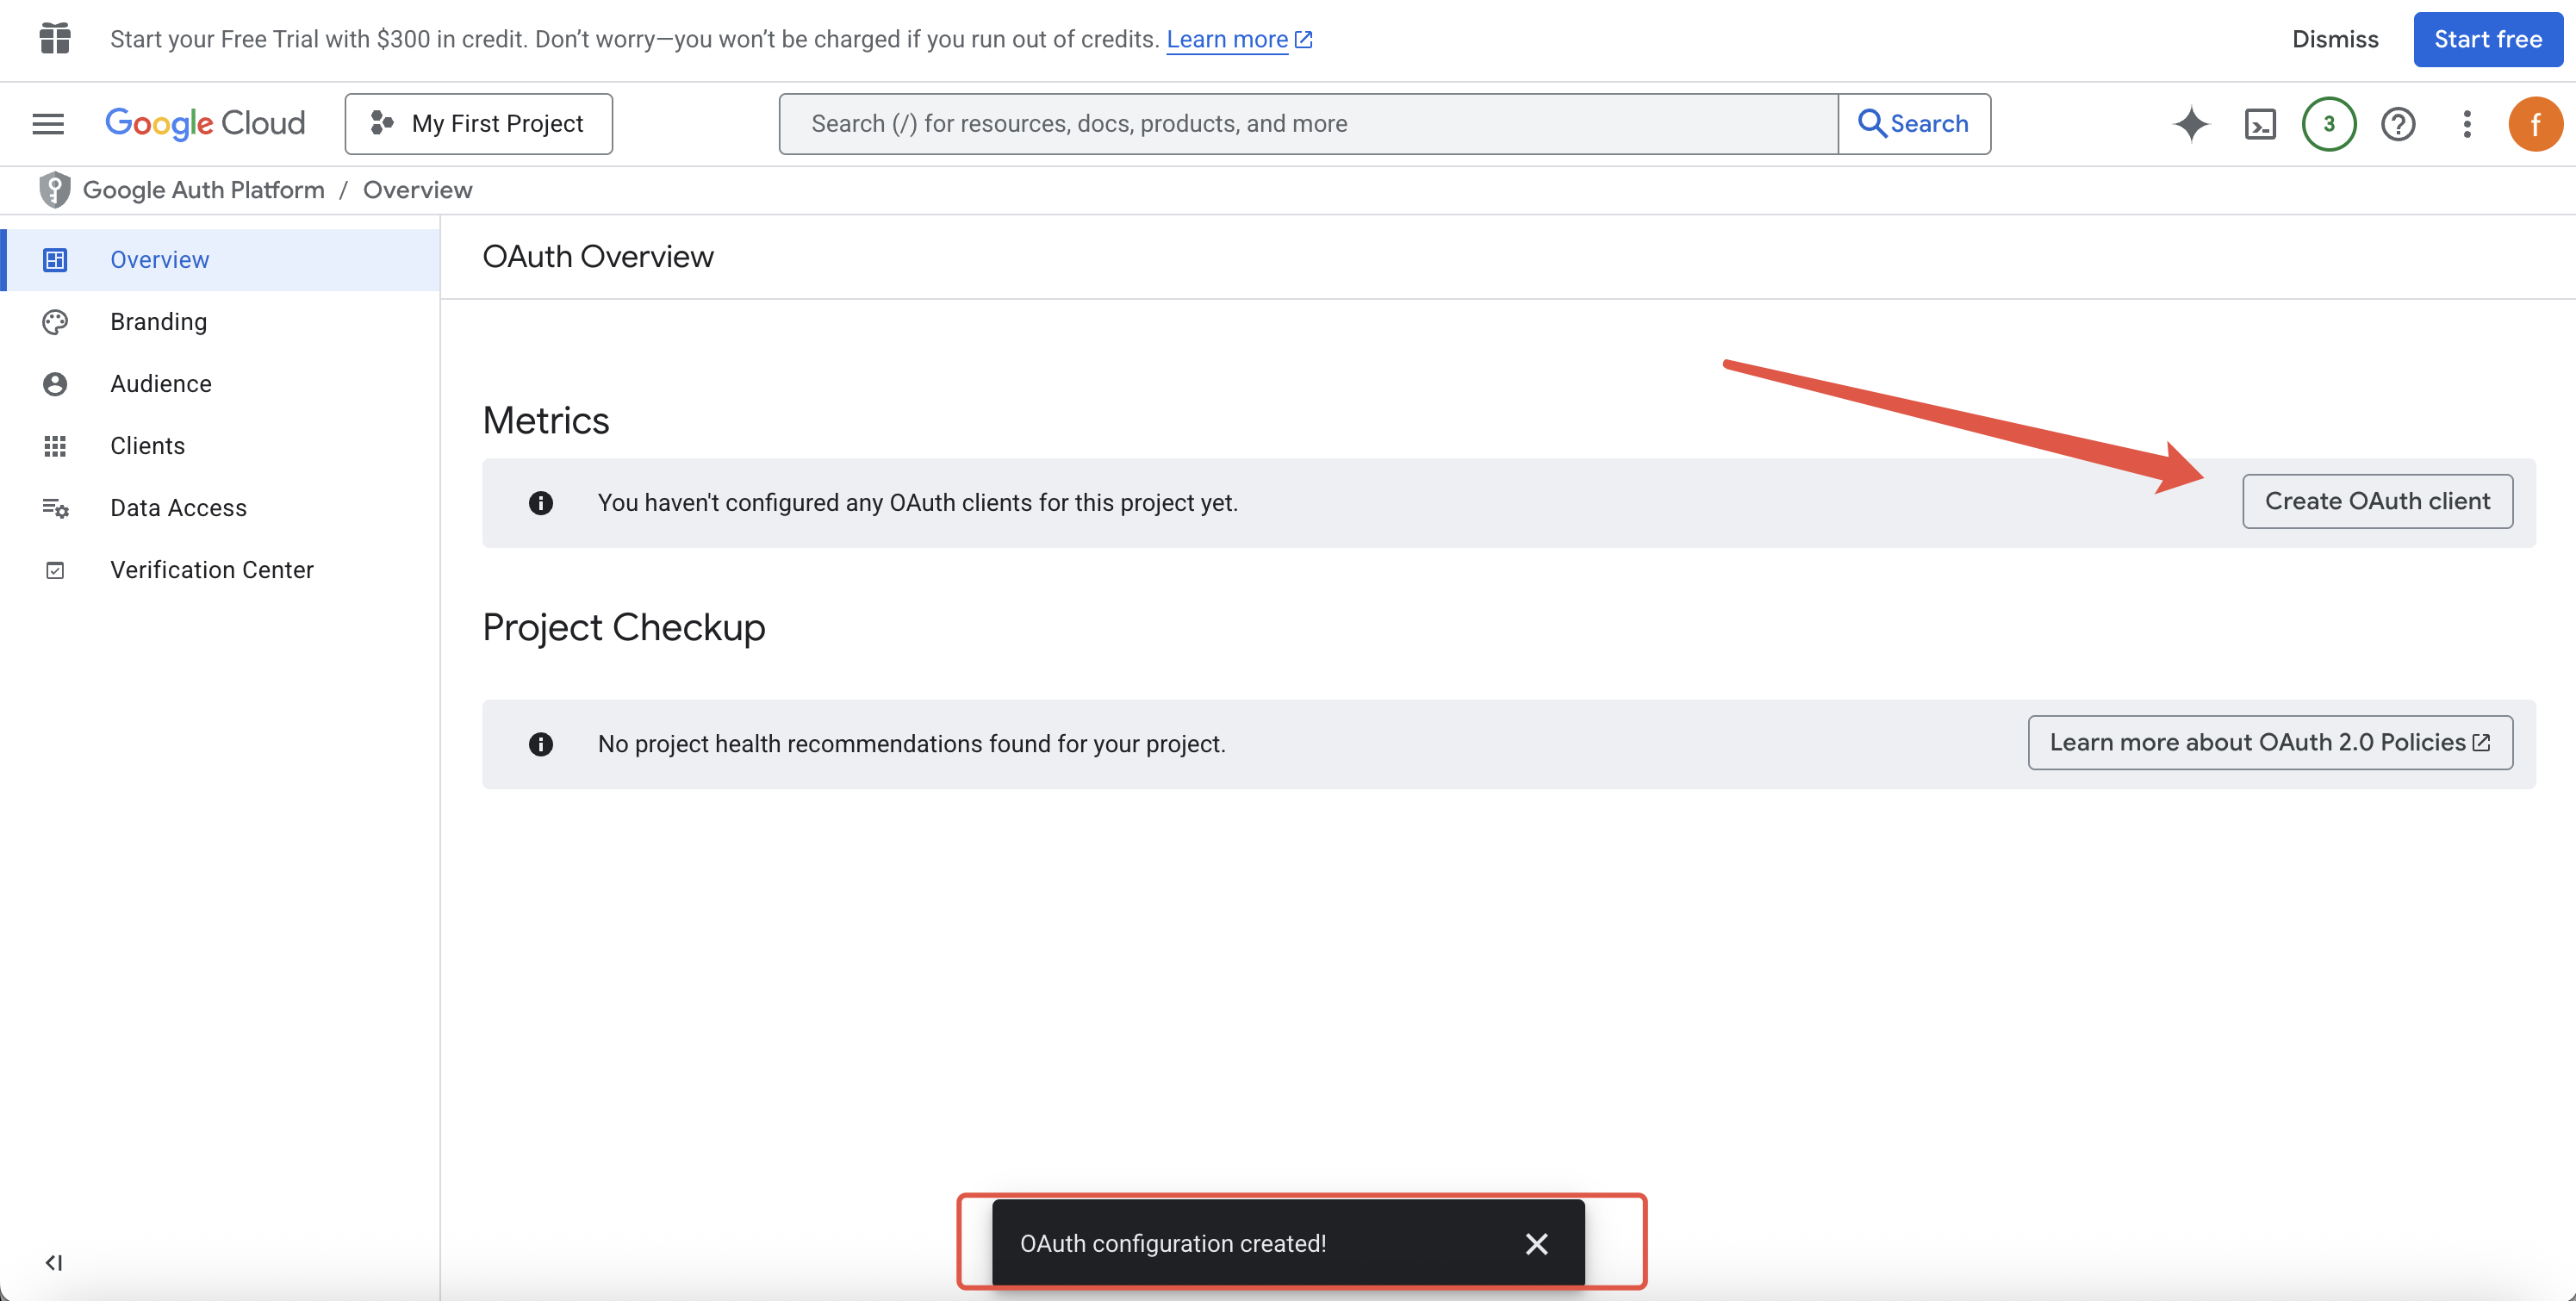
Task: Open the notifications badge showing 3
Action: 2328,124
